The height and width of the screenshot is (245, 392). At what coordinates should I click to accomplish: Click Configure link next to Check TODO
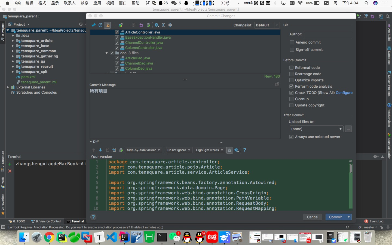[x=344, y=93]
